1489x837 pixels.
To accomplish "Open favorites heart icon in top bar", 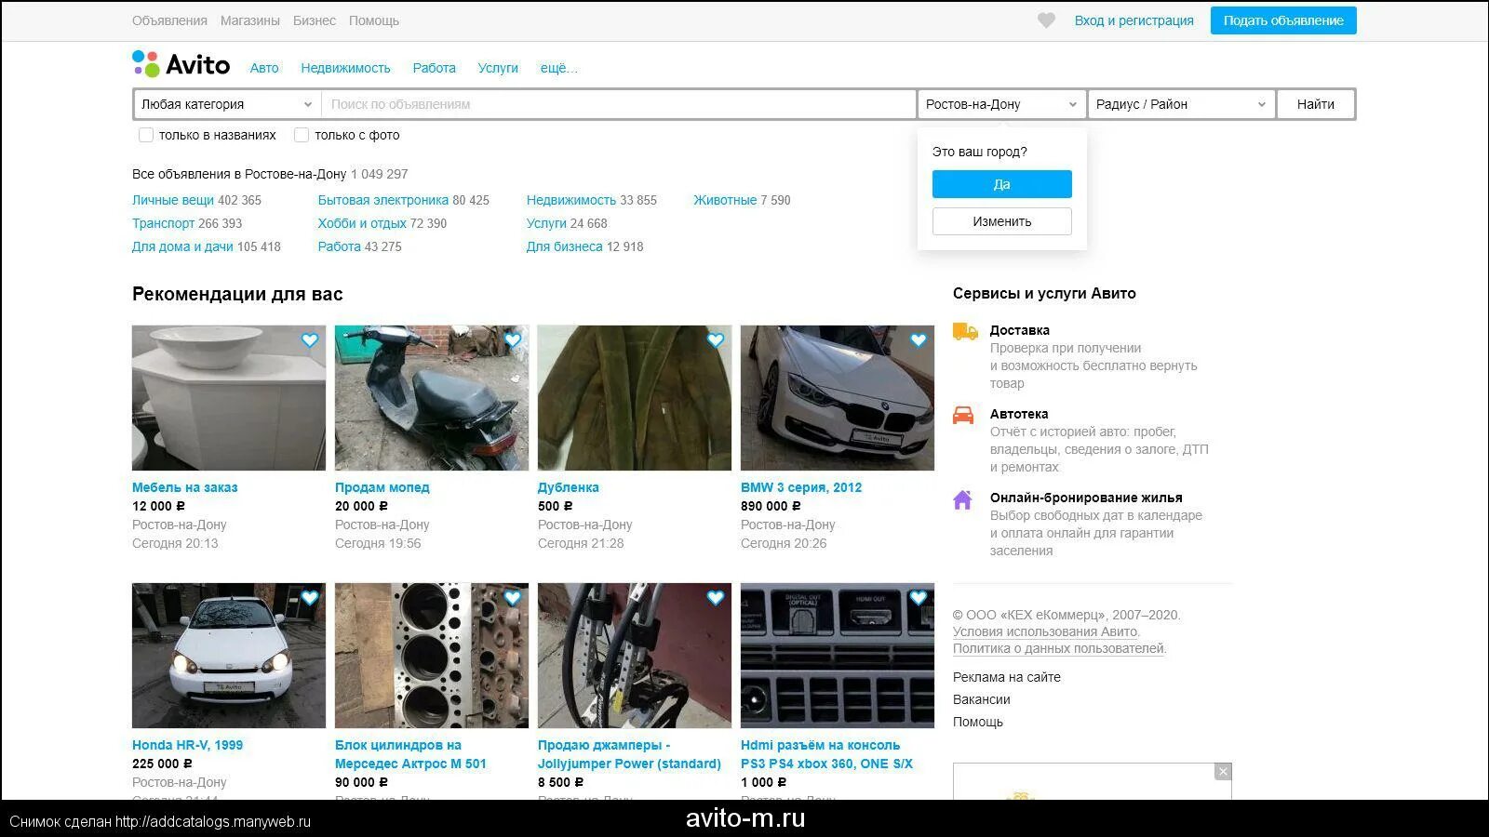I will (x=1046, y=20).
